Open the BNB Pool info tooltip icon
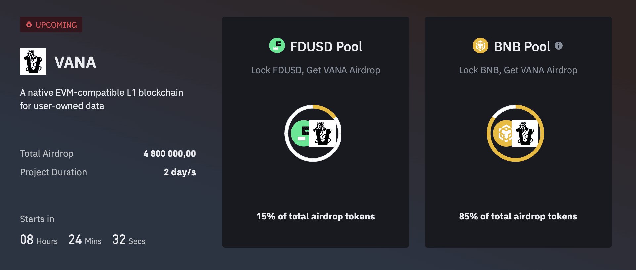The image size is (636, 270). coord(559,46)
